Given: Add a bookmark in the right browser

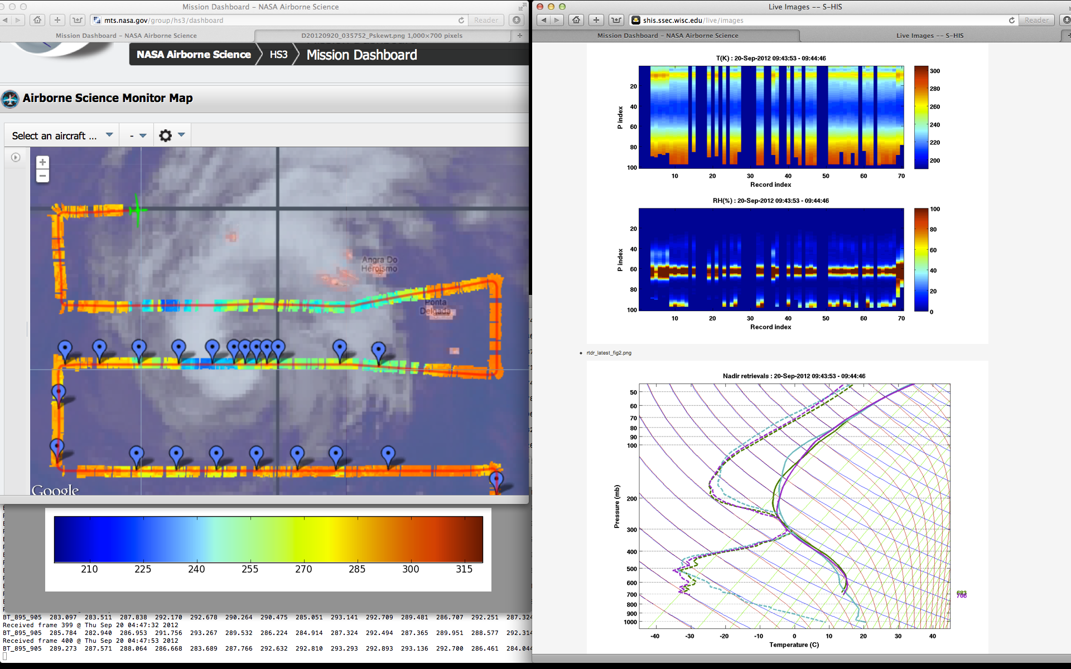Looking at the screenshot, I should [596, 20].
